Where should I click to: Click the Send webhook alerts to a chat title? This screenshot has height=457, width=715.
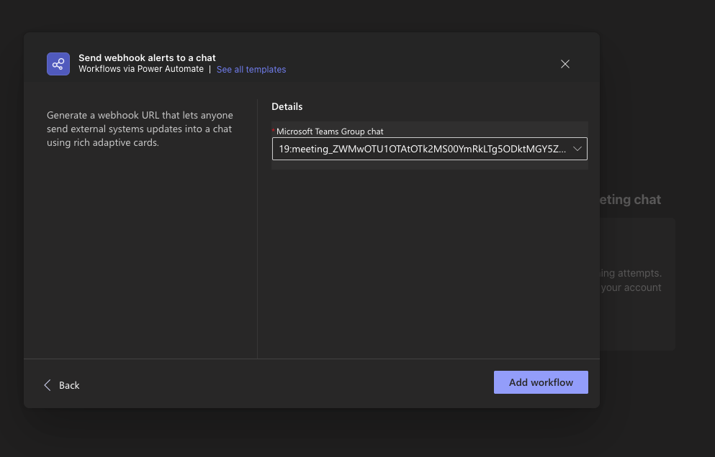(147, 57)
